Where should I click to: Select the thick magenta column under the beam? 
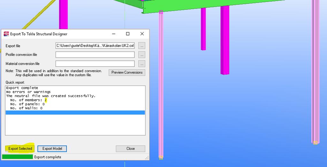(x=225, y=40)
